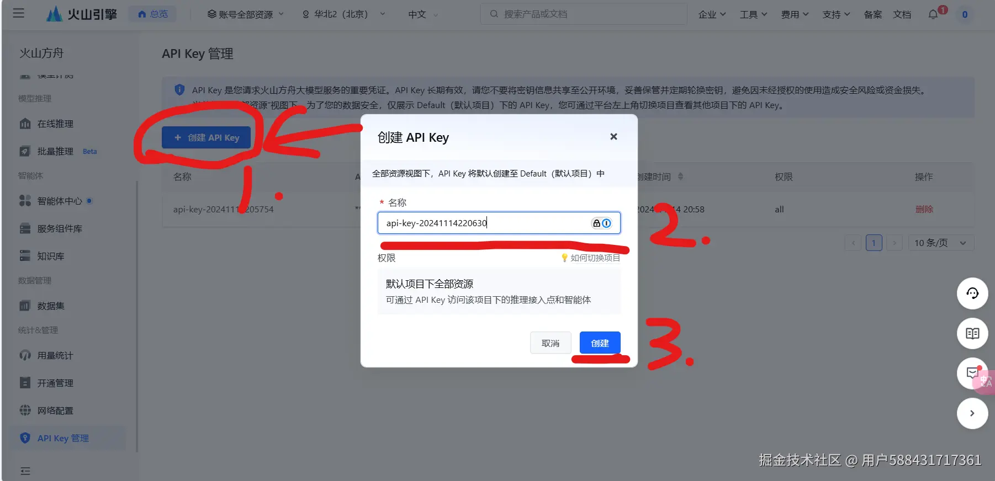
Task: Open the user avatar menu
Action: pyautogui.click(x=965, y=14)
